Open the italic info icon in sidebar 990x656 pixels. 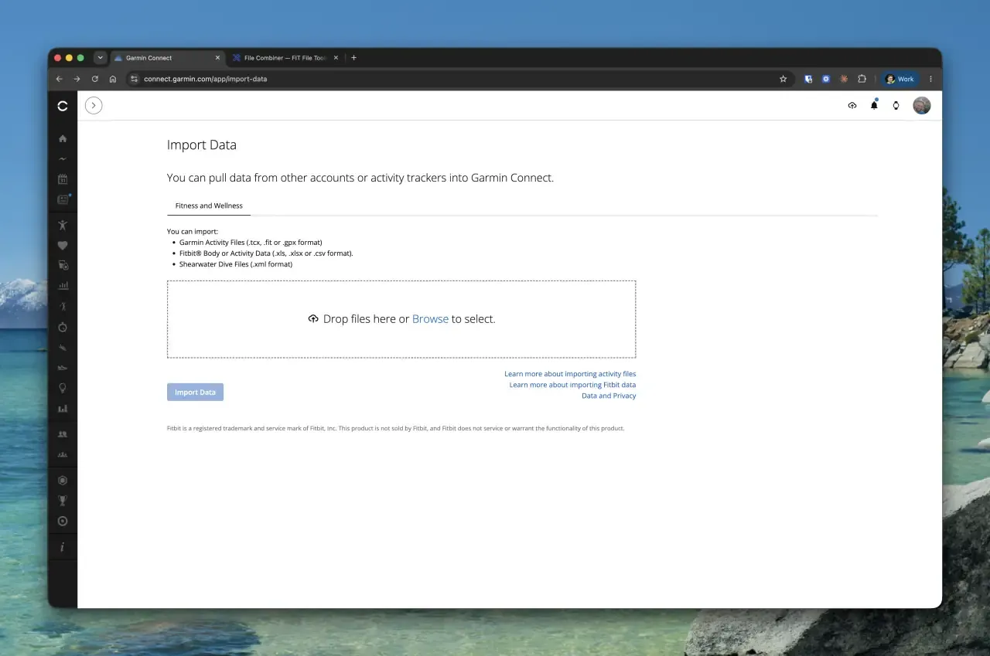point(63,547)
